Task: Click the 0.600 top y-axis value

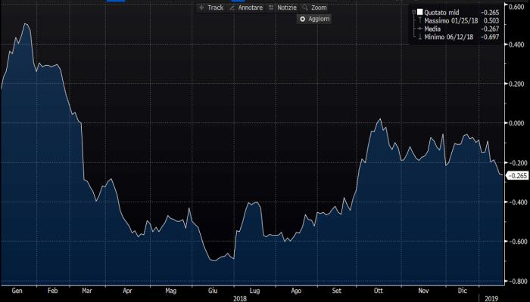Action: 516,5
